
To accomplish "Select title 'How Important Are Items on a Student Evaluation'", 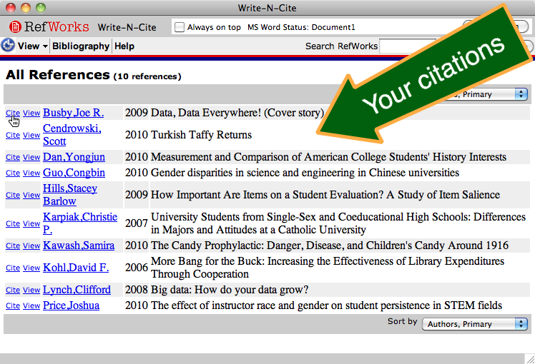I will 325,195.
